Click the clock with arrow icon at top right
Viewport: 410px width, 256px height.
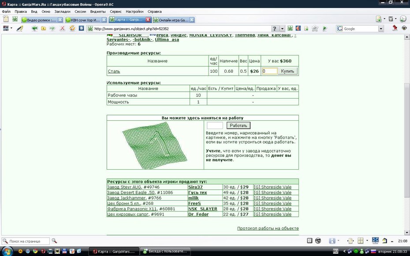[403, 19]
